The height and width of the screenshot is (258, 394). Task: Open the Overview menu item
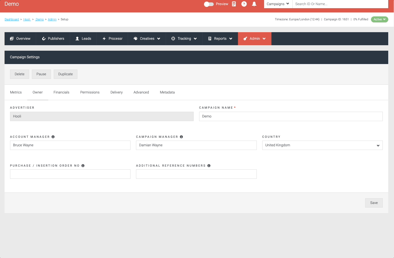pyautogui.click(x=20, y=39)
